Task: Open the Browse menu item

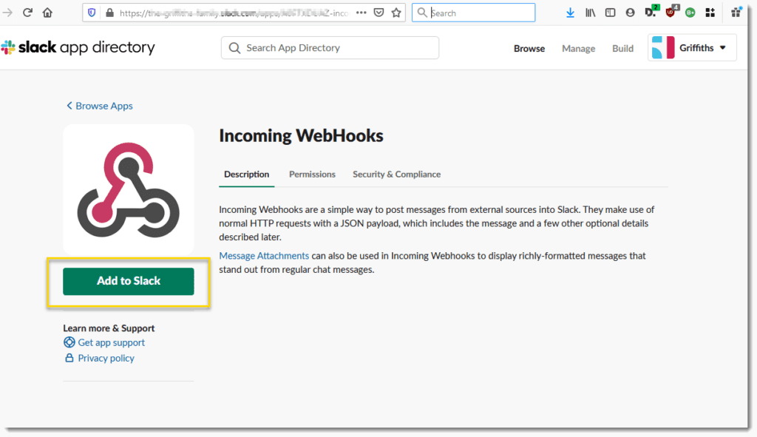Action: click(x=529, y=48)
